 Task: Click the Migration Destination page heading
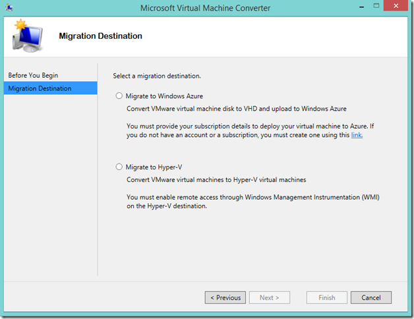pos(100,36)
